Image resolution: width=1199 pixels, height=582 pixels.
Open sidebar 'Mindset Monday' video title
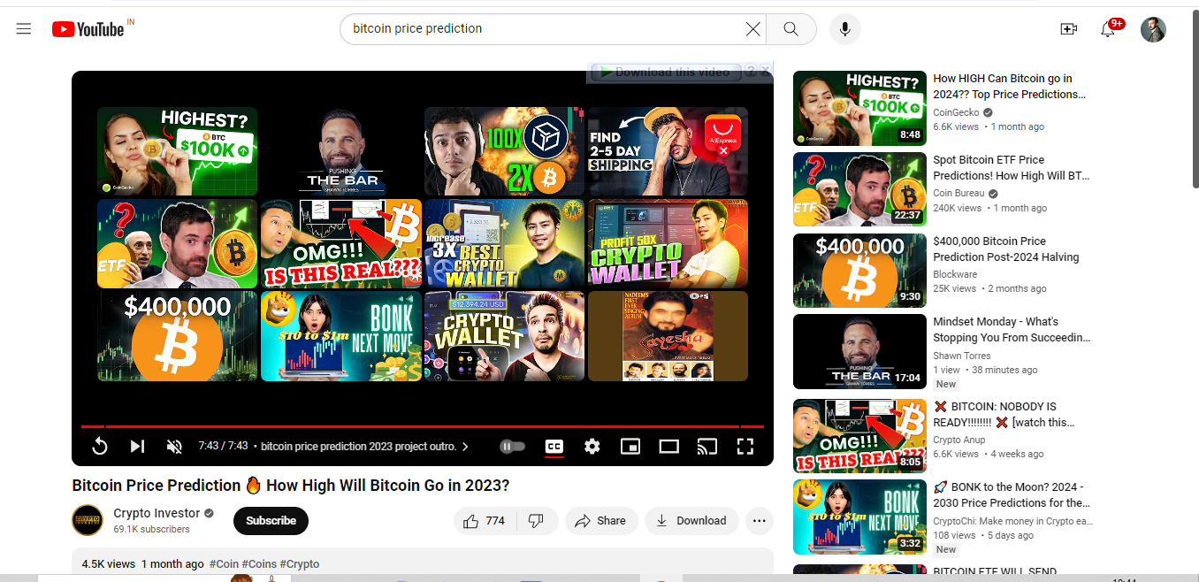pyautogui.click(x=1012, y=330)
